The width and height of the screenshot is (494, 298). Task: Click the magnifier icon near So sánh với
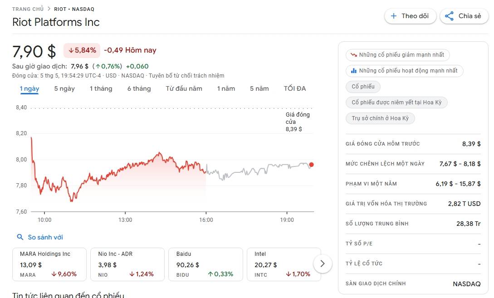click(20, 237)
